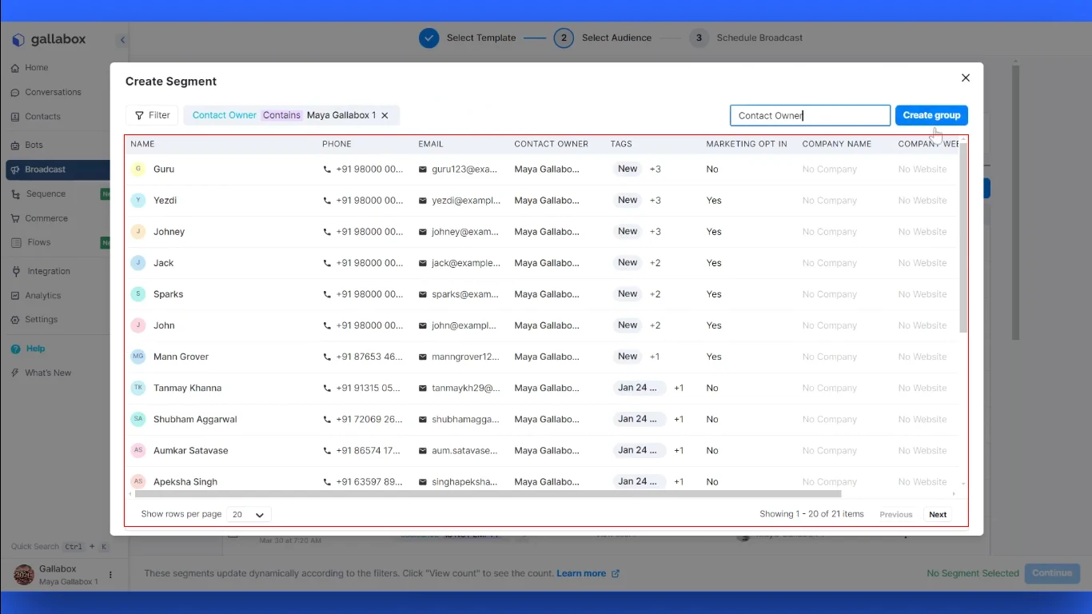Click email icon in Yezdi's row
This screenshot has width=1092, height=614.
423,201
